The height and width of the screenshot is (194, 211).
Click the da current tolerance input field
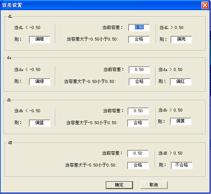pos(139,70)
